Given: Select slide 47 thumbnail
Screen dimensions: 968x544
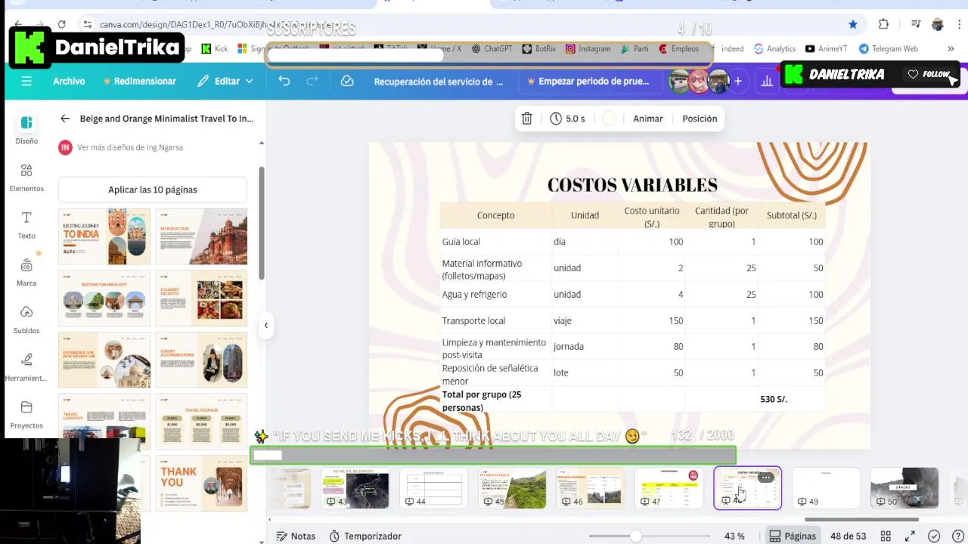Looking at the screenshot, I should [x=669, y=488].
